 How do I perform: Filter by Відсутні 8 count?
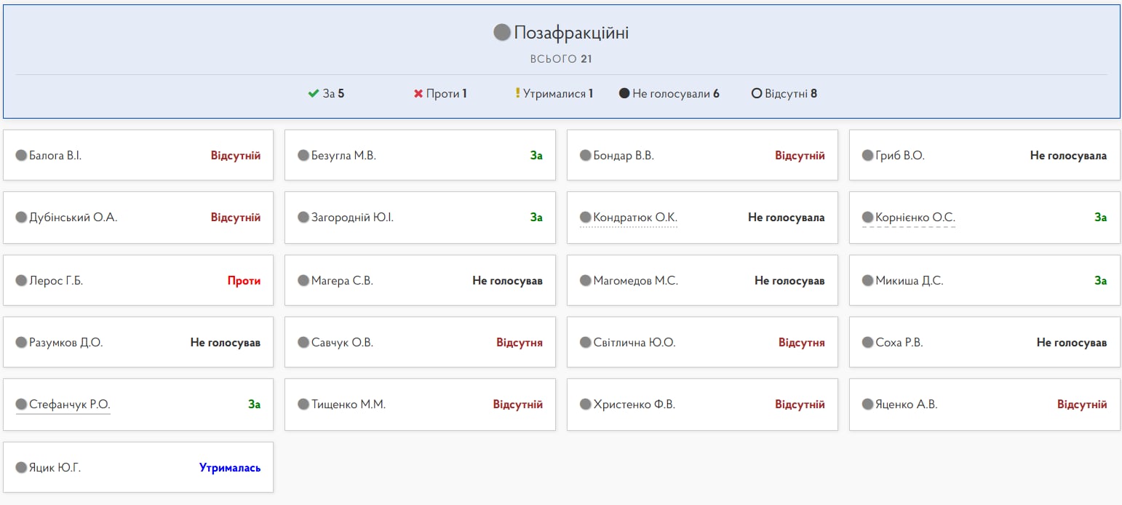790,94
